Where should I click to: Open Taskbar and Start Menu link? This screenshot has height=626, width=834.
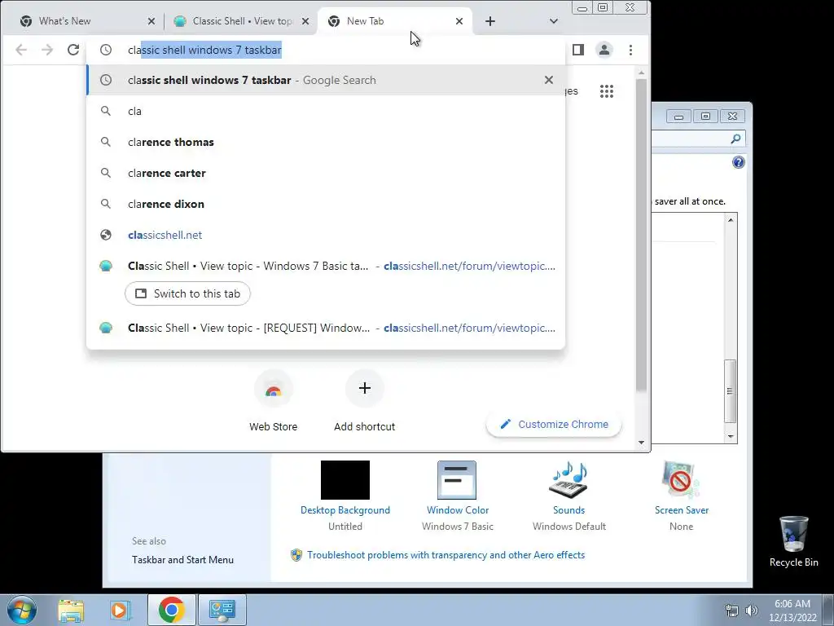(182, 559)
